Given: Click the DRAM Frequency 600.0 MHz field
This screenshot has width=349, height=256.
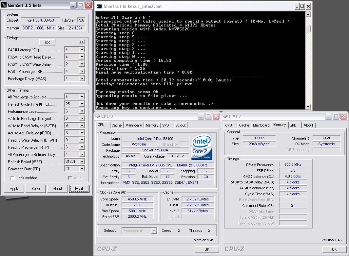Looking at the screenshot, I should point(293,164).
